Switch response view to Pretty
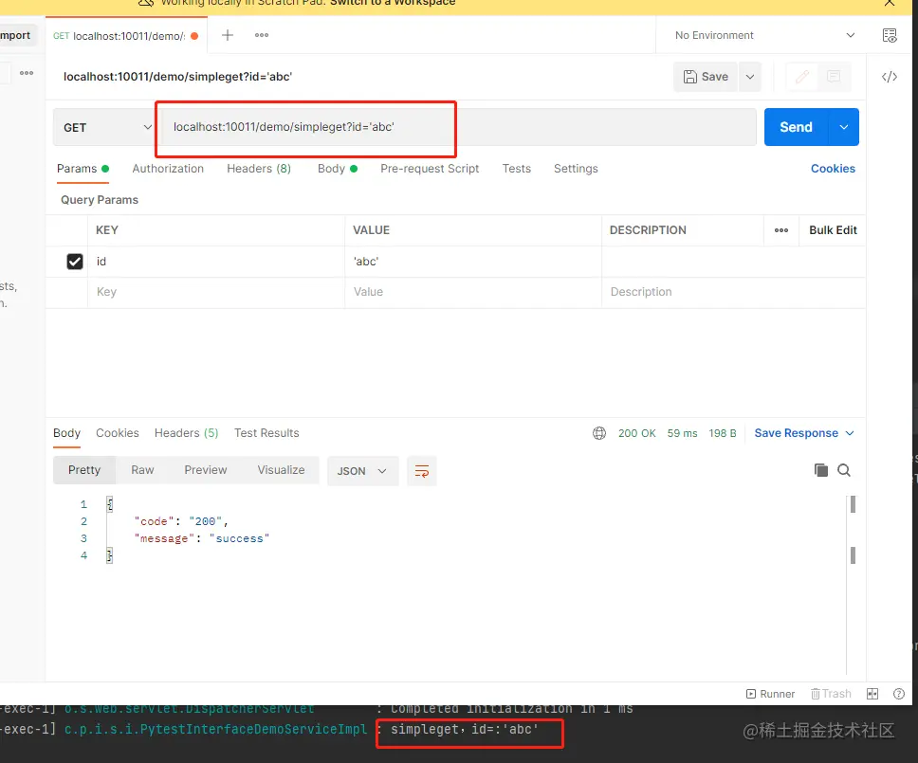This screenshot has width=918, height=763. tap(84, 470)
